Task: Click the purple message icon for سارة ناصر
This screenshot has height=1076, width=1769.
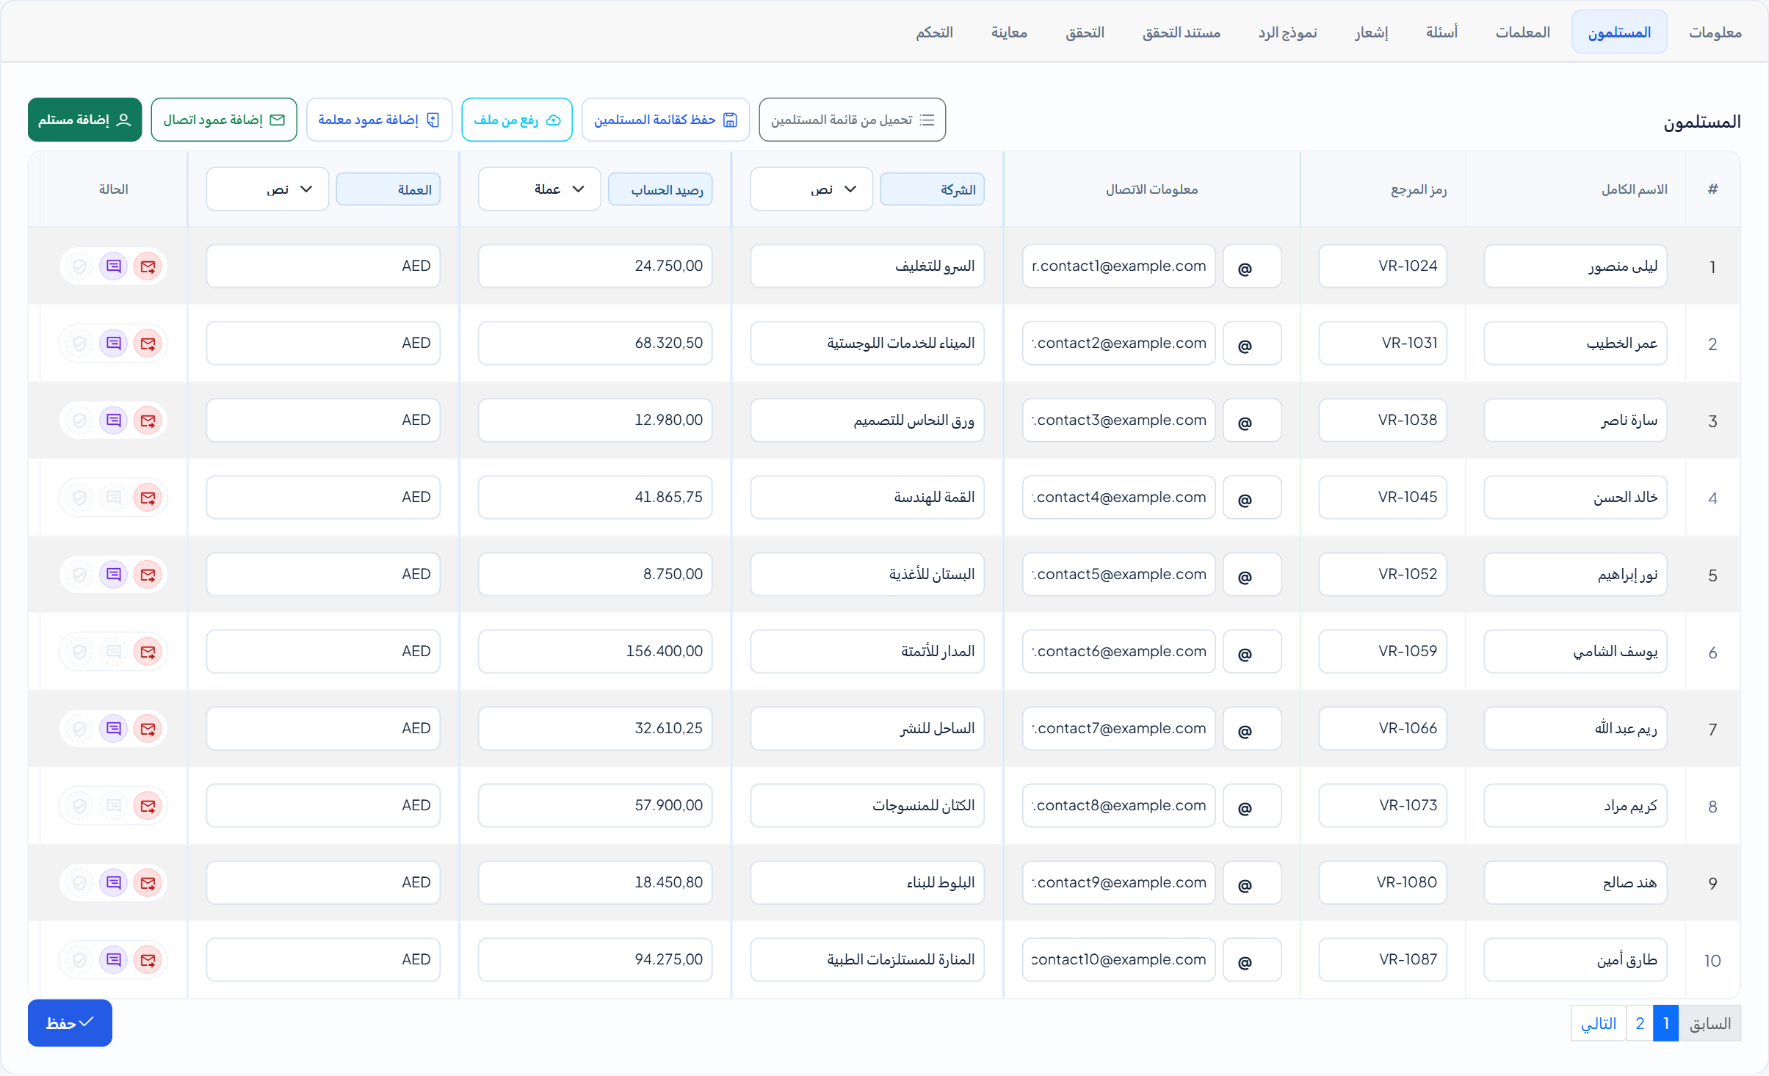Action: coord(114,421)
